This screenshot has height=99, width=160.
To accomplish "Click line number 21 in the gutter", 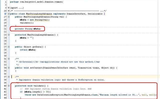I will click(5, 29).
